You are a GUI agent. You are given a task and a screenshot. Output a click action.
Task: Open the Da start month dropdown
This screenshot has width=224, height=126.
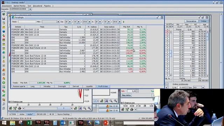79,22
